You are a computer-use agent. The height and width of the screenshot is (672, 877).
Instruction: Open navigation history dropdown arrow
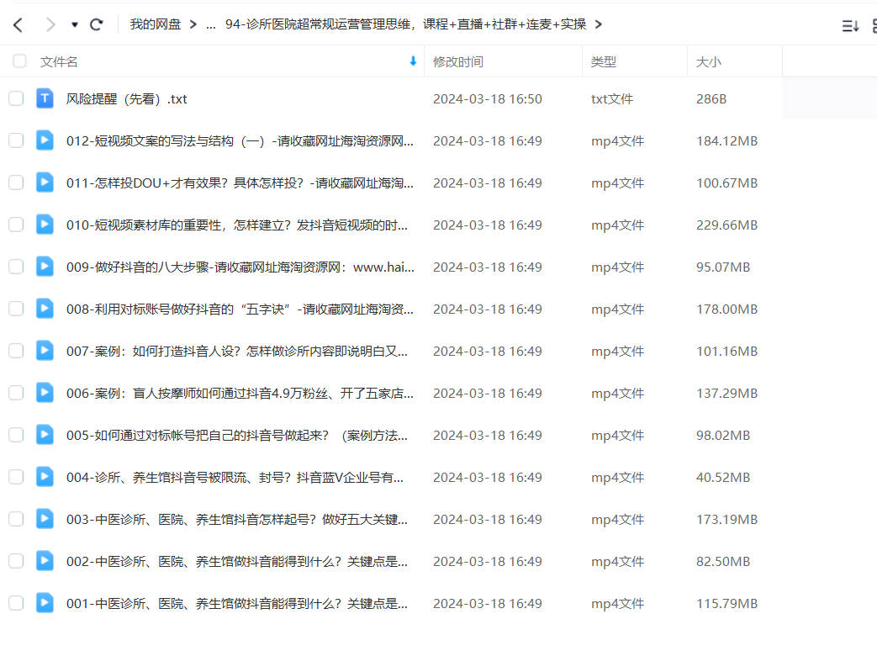[x=74, y=24]
